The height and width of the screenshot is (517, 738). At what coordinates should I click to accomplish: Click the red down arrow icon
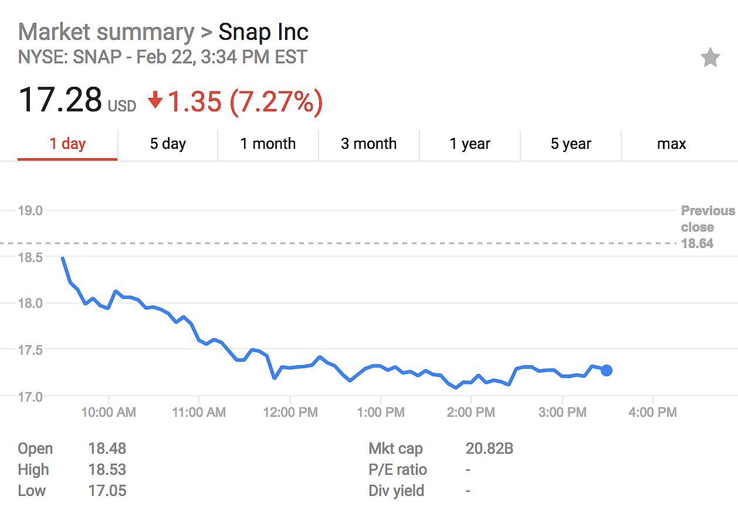pos(155,101)
